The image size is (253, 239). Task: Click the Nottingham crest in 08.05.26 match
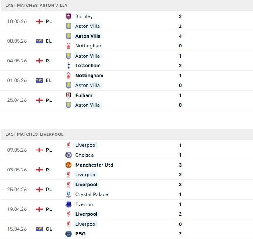[x=69, y=46]
